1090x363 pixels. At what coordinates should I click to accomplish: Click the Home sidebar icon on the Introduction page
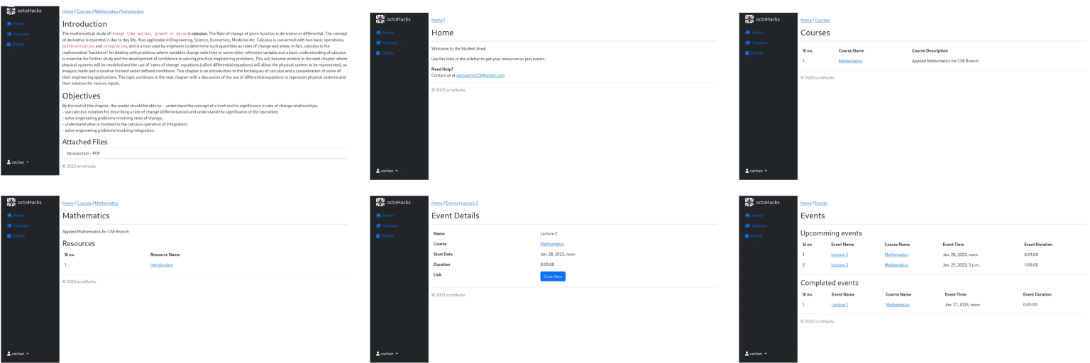point(9,24)
